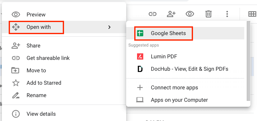257x121 pixels.
Task: Choose DocHub - View, Edit & Sign PDFs
Action: pos(185,69)
